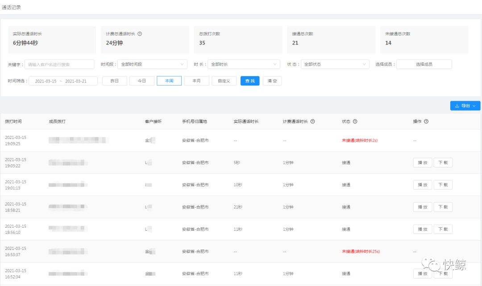Switch to 本周 time filter
The image size is (482, 286).
[x=169, y=81]
